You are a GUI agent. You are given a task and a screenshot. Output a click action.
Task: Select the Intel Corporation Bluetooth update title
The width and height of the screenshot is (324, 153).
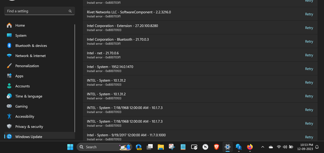(x=118, y=40)
